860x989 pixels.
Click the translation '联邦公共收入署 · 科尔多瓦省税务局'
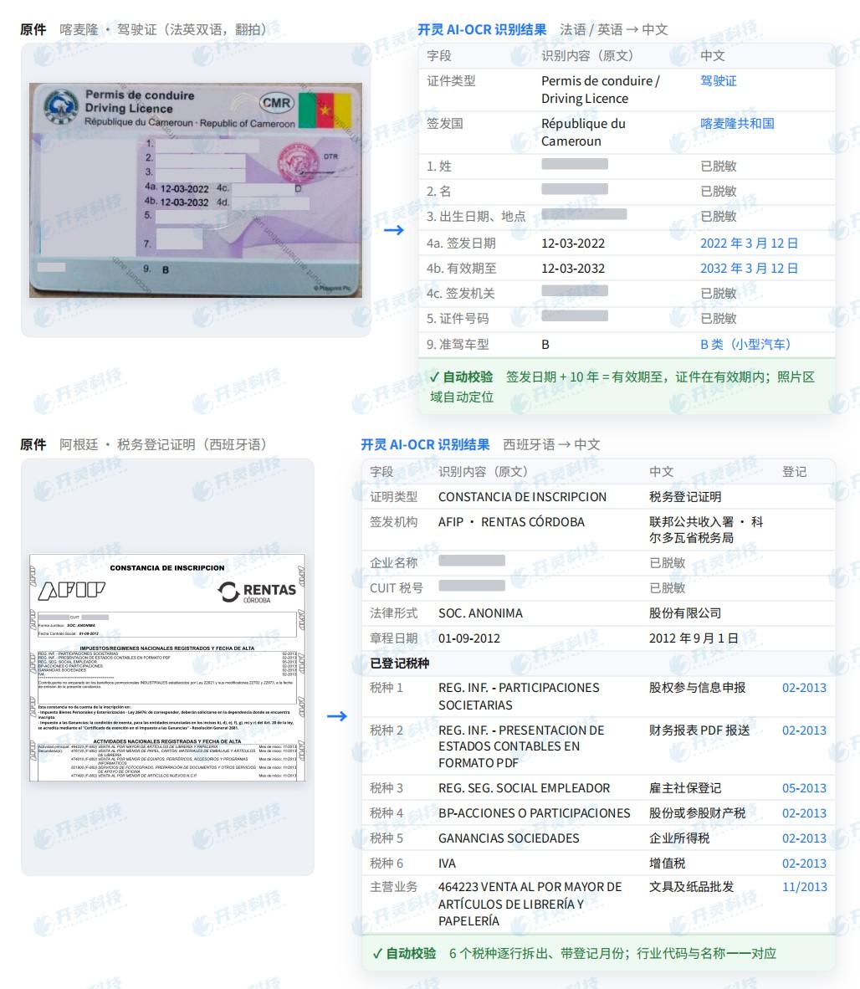pyautogui.click(x=706, y=530)
